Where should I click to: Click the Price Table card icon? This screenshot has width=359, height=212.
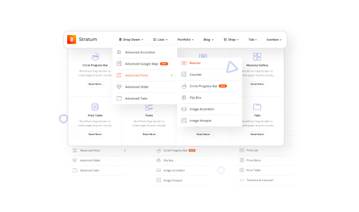pos(95,107)
